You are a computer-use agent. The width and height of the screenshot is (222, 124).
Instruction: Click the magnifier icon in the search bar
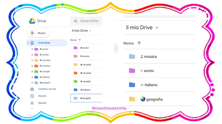[76, 21]
